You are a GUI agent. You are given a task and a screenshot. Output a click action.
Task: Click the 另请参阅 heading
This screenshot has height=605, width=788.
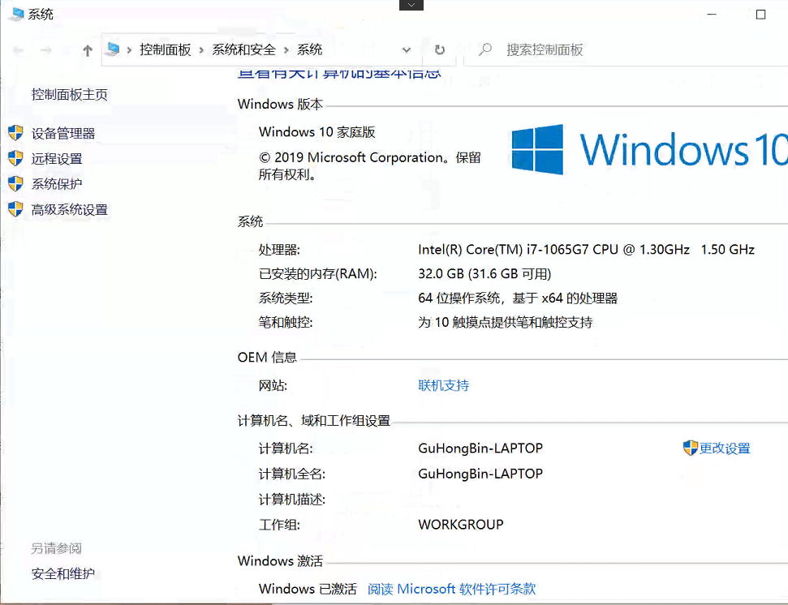(x=56, y=548)
